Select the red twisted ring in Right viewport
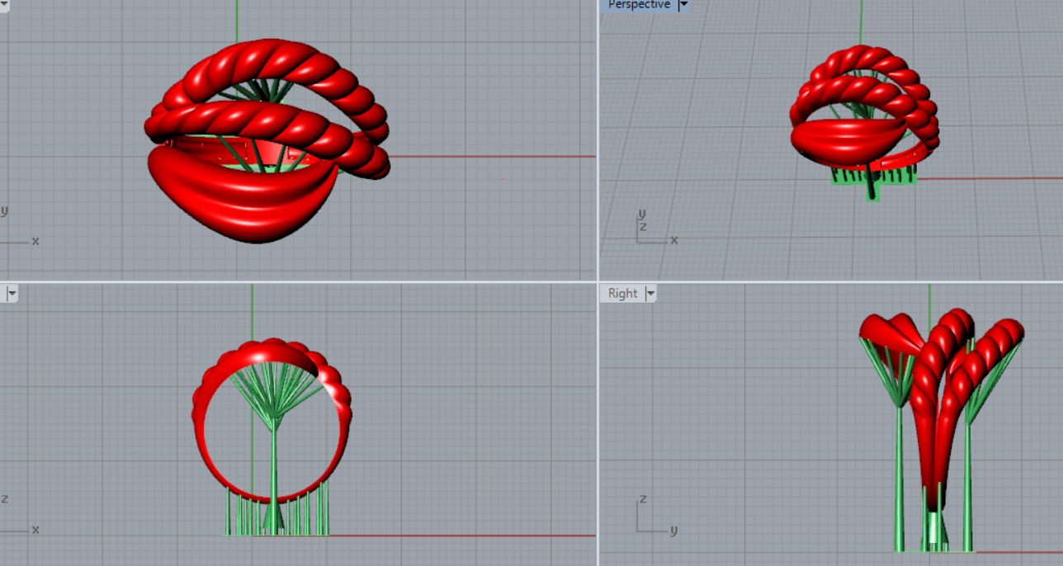The image size is (1063, 566). [941, 371]
